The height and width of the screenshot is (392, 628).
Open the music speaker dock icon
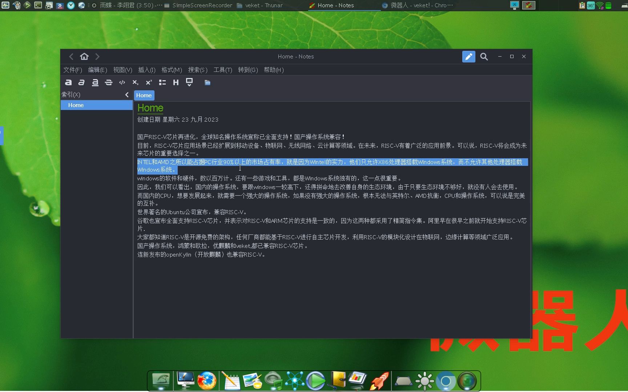[x=273, y=381]
